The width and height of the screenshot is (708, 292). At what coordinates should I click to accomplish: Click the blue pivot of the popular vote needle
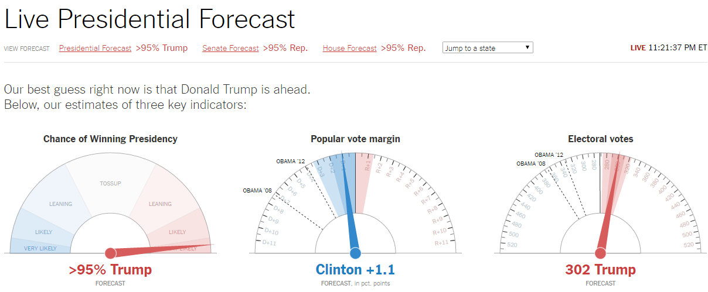click(x=355, y=253)
